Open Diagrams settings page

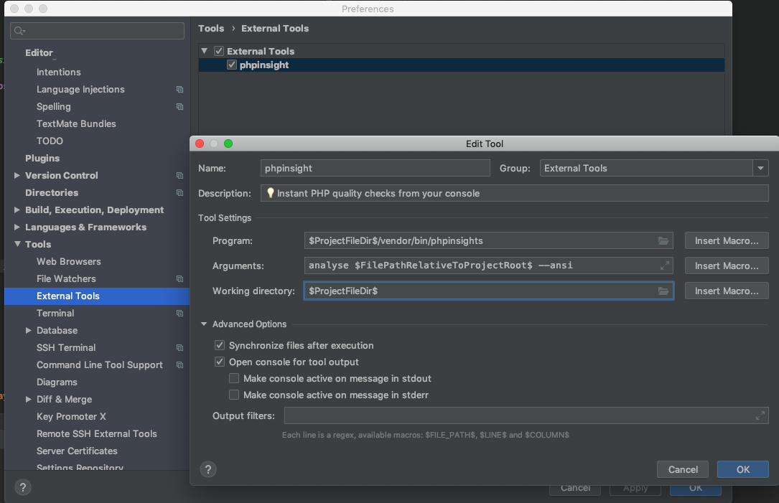tap(57, 382)
